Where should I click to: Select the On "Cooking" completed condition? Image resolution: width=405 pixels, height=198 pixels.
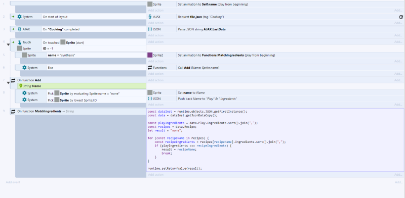click(x=94, y=29)
